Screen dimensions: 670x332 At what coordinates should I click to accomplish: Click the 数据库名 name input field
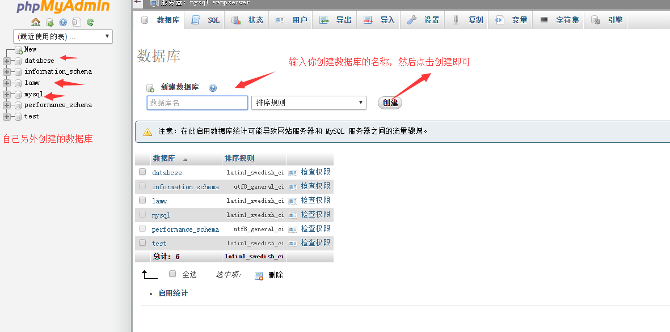click(x=197, y=103)
